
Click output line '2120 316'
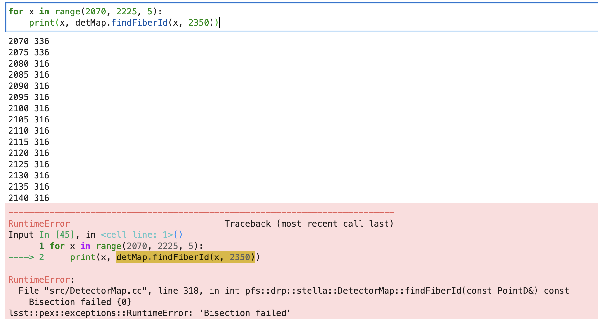point(29,153)
